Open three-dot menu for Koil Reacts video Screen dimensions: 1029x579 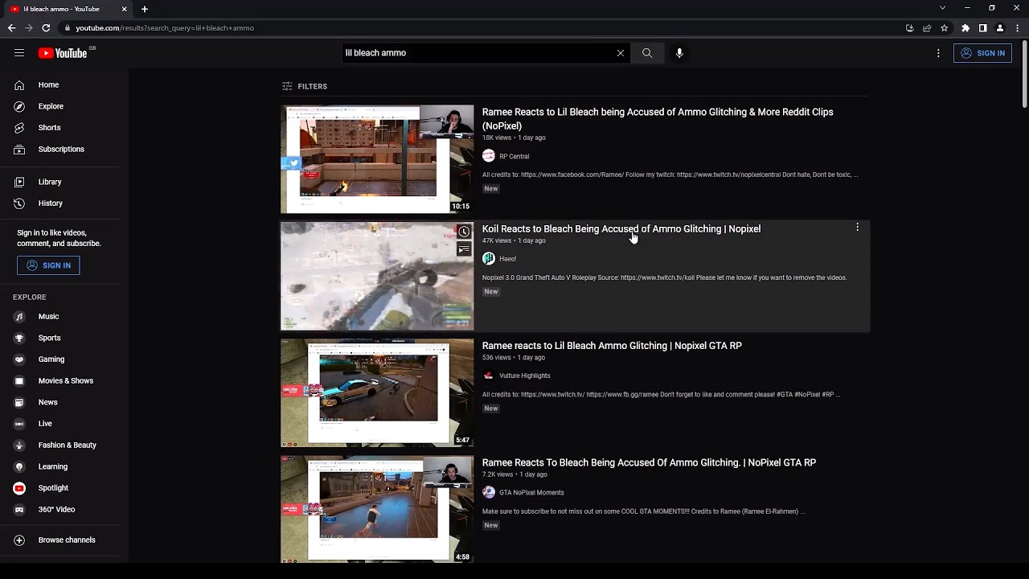click(857, 228)
